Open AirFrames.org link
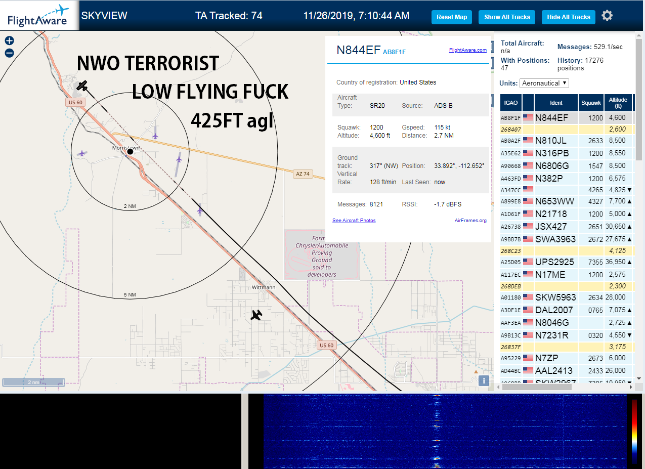The image size is (645, 469). (x=470, y=221)
